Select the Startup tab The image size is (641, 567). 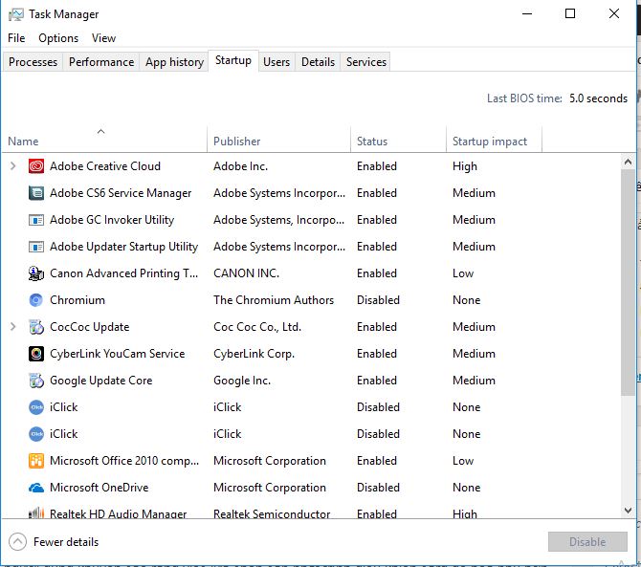click(233, 60)
